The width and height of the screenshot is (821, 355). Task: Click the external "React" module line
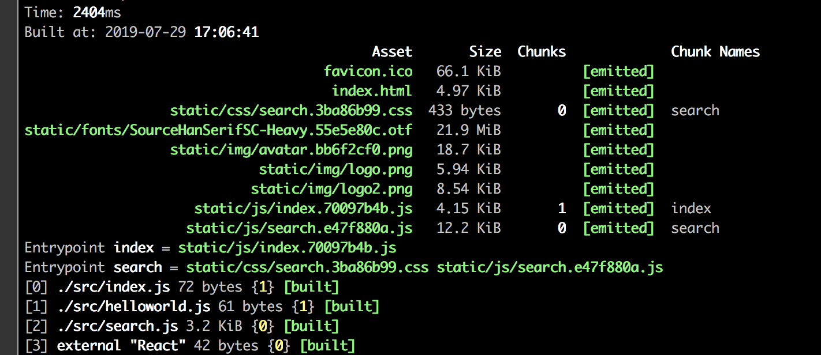(121, 346)
